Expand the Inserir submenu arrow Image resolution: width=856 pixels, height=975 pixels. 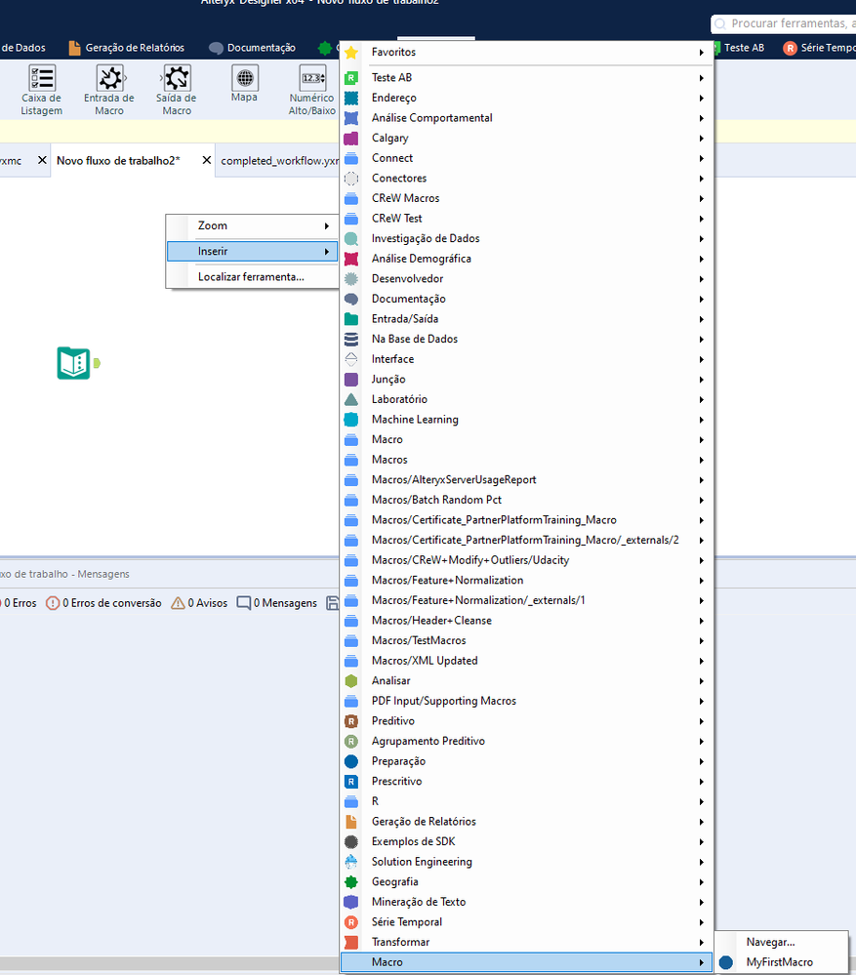326,251
